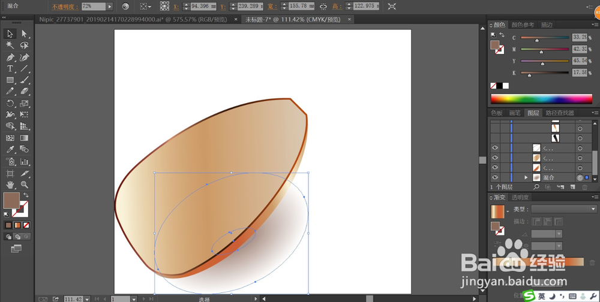
Task: Select the Artboard tool
Action: (10, 173)
